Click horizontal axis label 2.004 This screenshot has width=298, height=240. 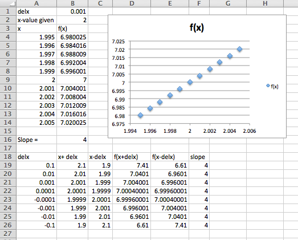(x=230, y=131)
